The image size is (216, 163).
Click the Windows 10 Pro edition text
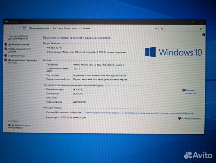[54, 48]
